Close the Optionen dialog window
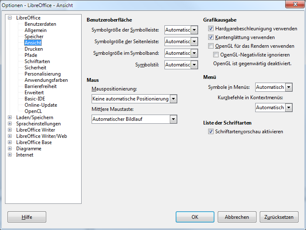Screen dimensions: 306x230 tap(295, 4)
